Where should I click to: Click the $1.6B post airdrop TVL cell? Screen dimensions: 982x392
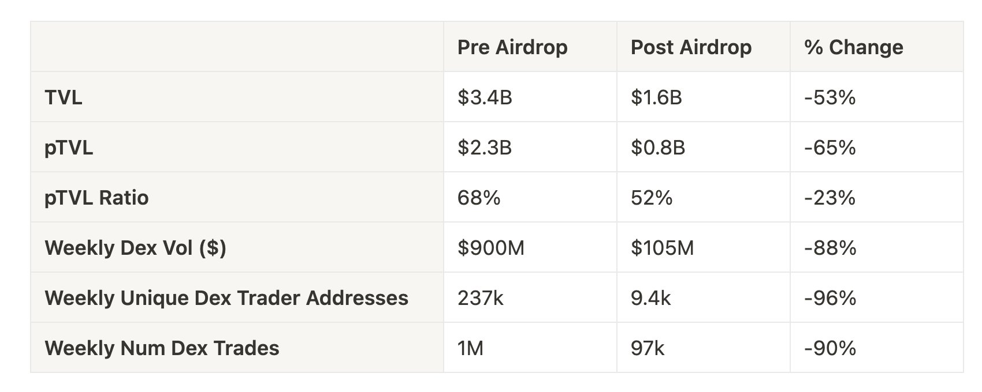click(x=656, y=97)
